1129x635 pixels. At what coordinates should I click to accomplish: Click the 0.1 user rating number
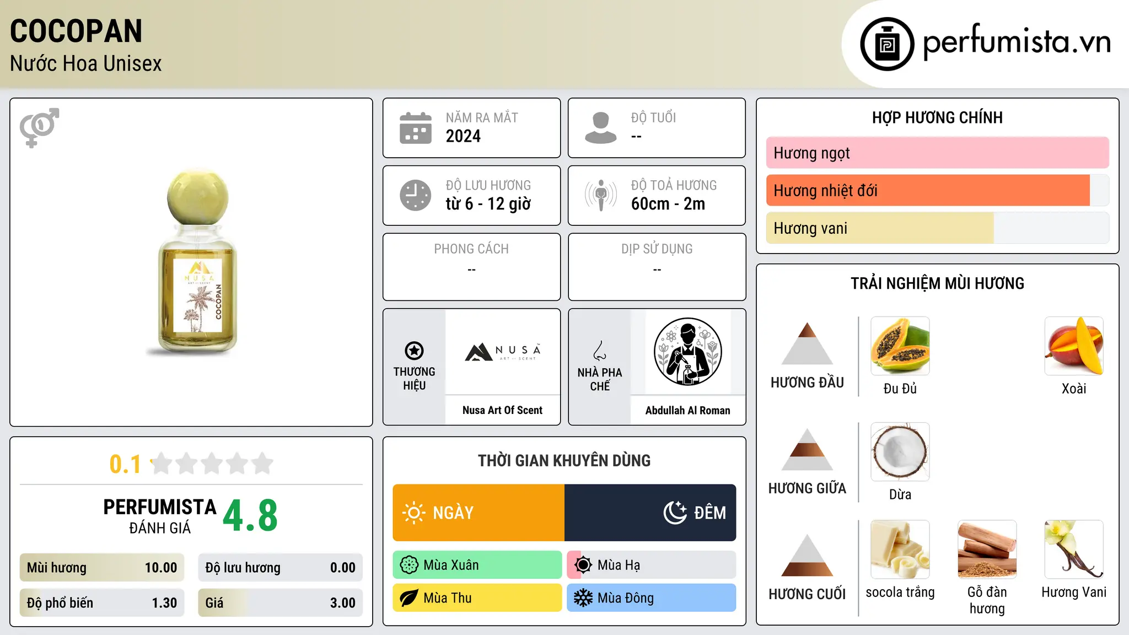coord(125,464)
